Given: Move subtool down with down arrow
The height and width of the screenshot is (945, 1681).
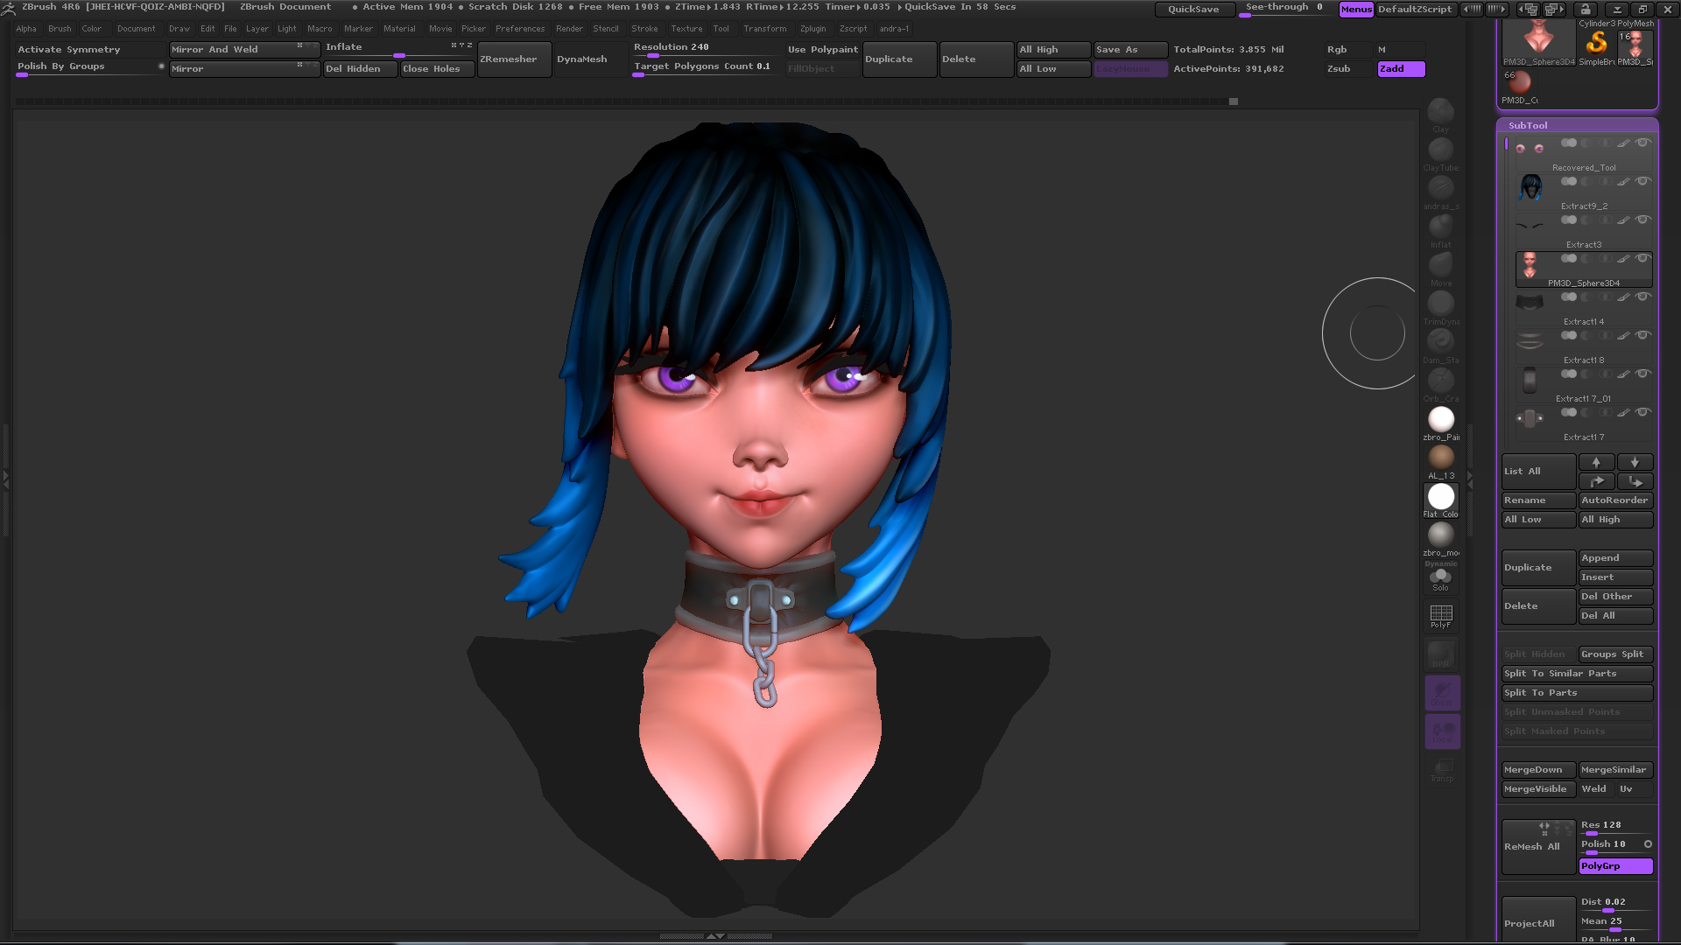Looking at the screenshot, I should coord(1635,462).
